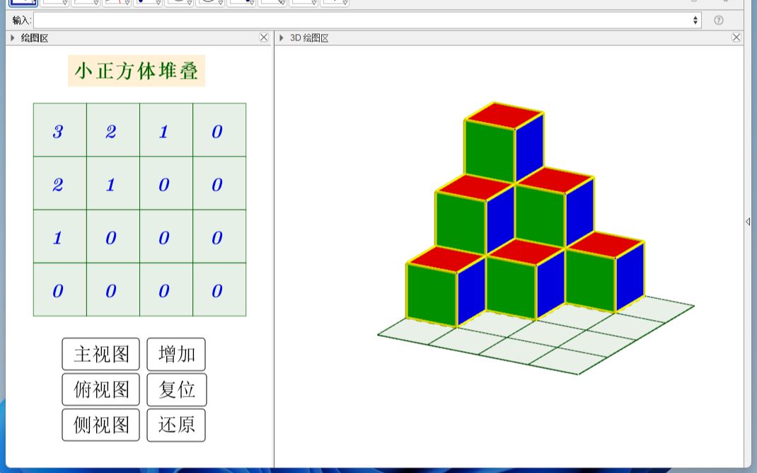
Task: Expand the 绘图区 style bar triangle
Action: pos(13,38)
